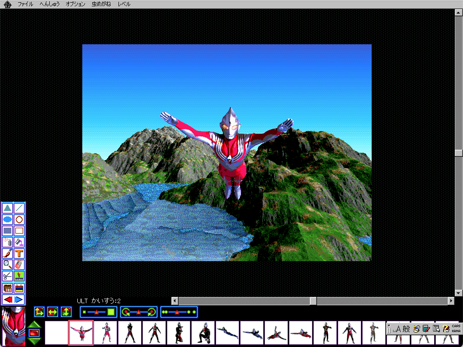Open the へんしゅう menu
The width and height of the screenshot is (463, 347).
click(x=50, y=4)
